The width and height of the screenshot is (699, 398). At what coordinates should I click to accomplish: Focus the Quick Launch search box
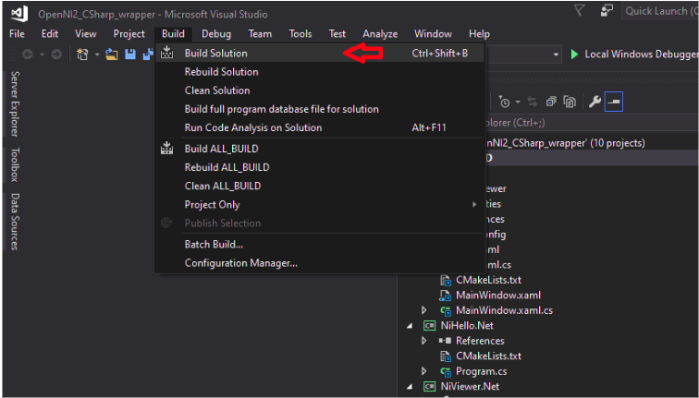pos(660,11)
